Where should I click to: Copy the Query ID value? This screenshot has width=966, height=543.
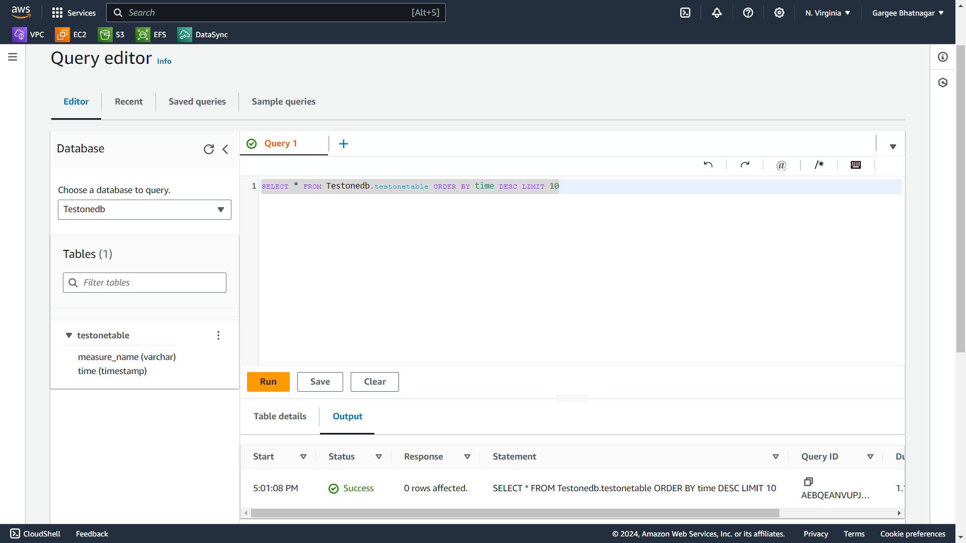coord(809,482)
